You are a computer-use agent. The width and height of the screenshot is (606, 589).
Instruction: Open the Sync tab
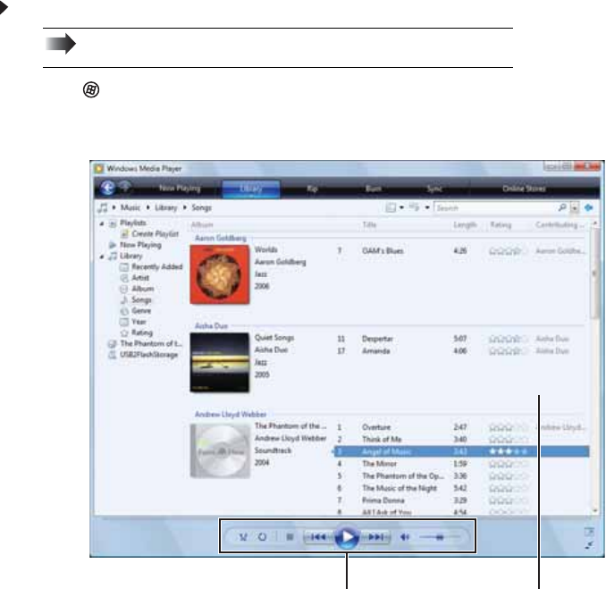434,189
